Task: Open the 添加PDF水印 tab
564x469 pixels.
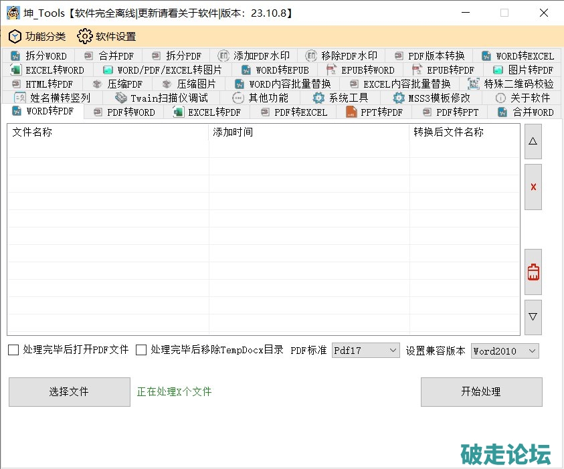Action: (x=254, y=56)
